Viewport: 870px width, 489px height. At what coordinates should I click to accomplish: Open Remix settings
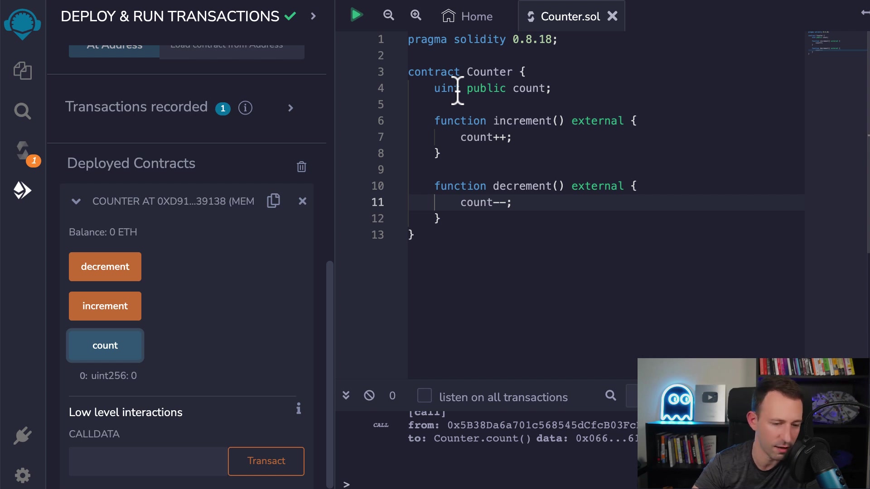click(23, 475)
